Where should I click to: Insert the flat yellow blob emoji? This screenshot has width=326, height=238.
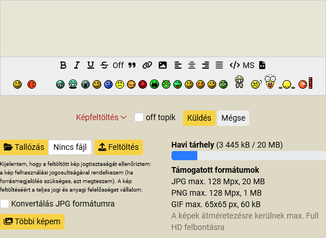[x=287, y=85]
